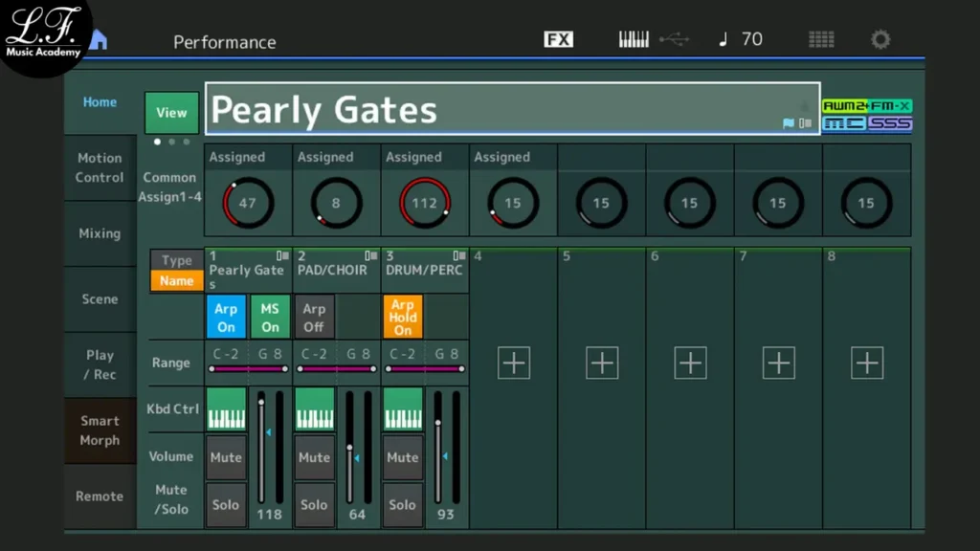Select the Pearly Gates performance name
980x551 pixels.
tap(498, 110)
